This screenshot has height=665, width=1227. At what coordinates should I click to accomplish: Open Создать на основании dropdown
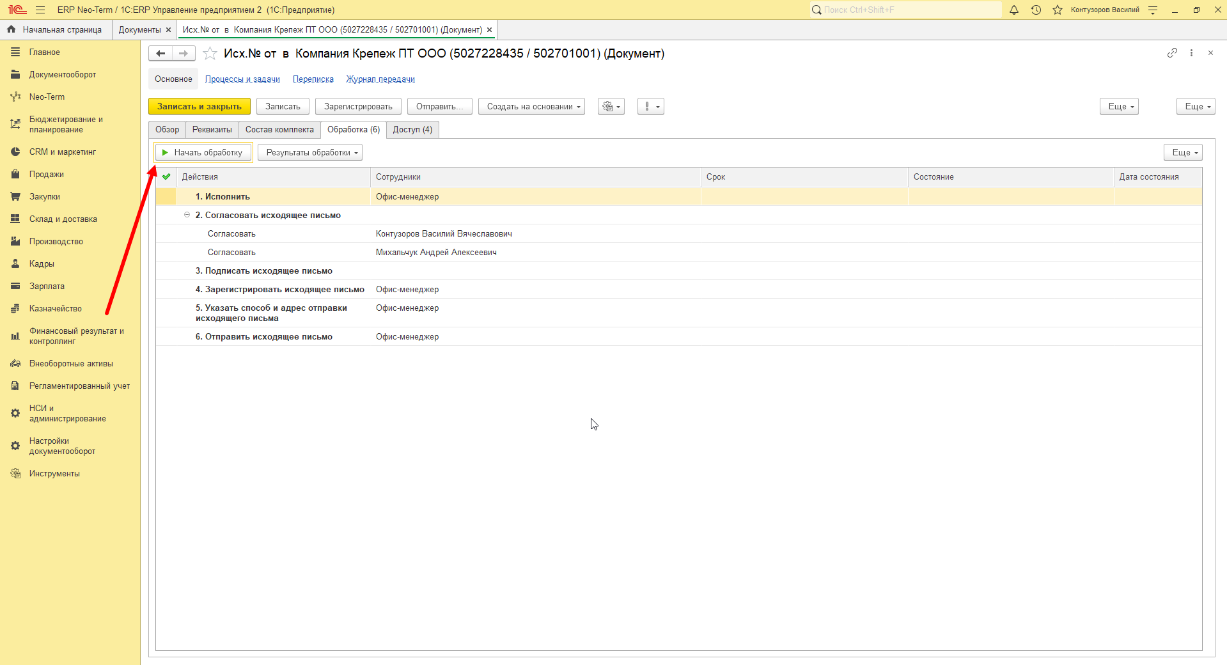point(531,107)
